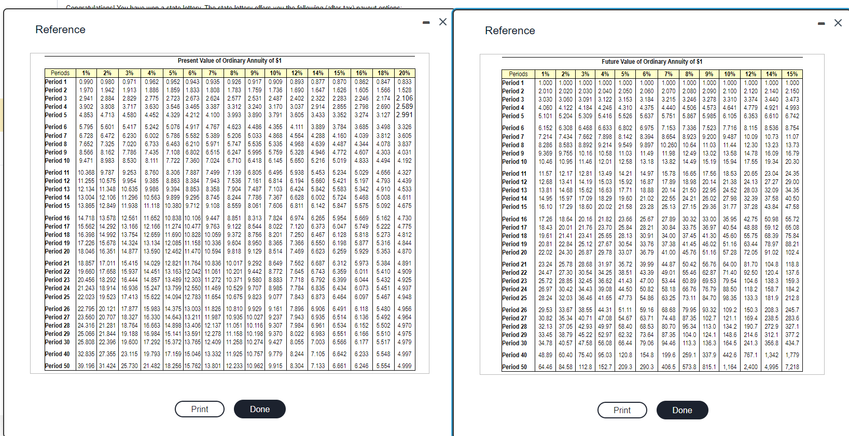Viewport: 849px width, 436px height.
Task: Select the title 'Present Value of Ordinary Annuity of $1'
Action: 230,61
